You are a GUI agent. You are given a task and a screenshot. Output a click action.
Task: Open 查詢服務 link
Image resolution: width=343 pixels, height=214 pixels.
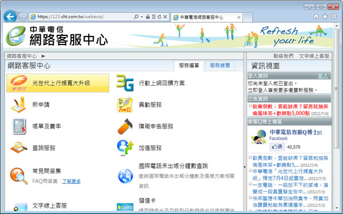pyautogui.click(x=44, y=148)
